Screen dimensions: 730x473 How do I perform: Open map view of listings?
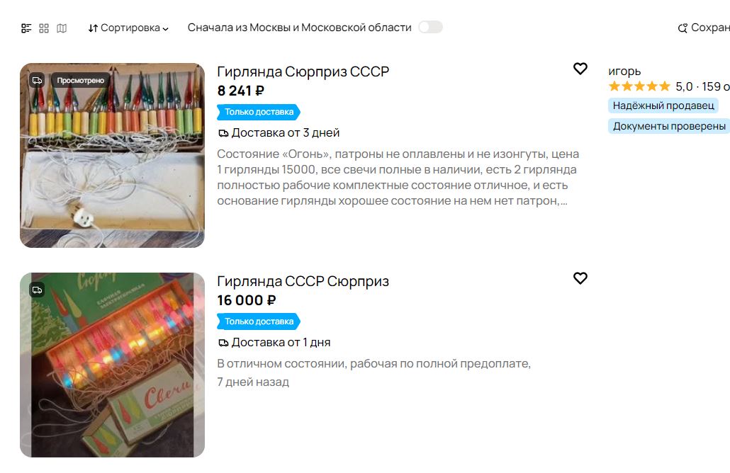[x=62, y=28]
